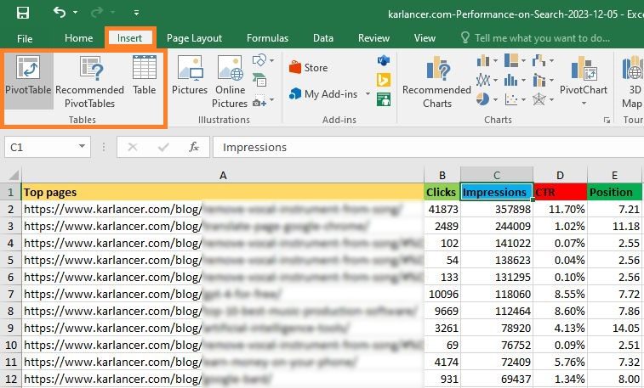Insert a waterfall or stock chart
This screenshot has width=644, height=388.
tap(539, 60)
